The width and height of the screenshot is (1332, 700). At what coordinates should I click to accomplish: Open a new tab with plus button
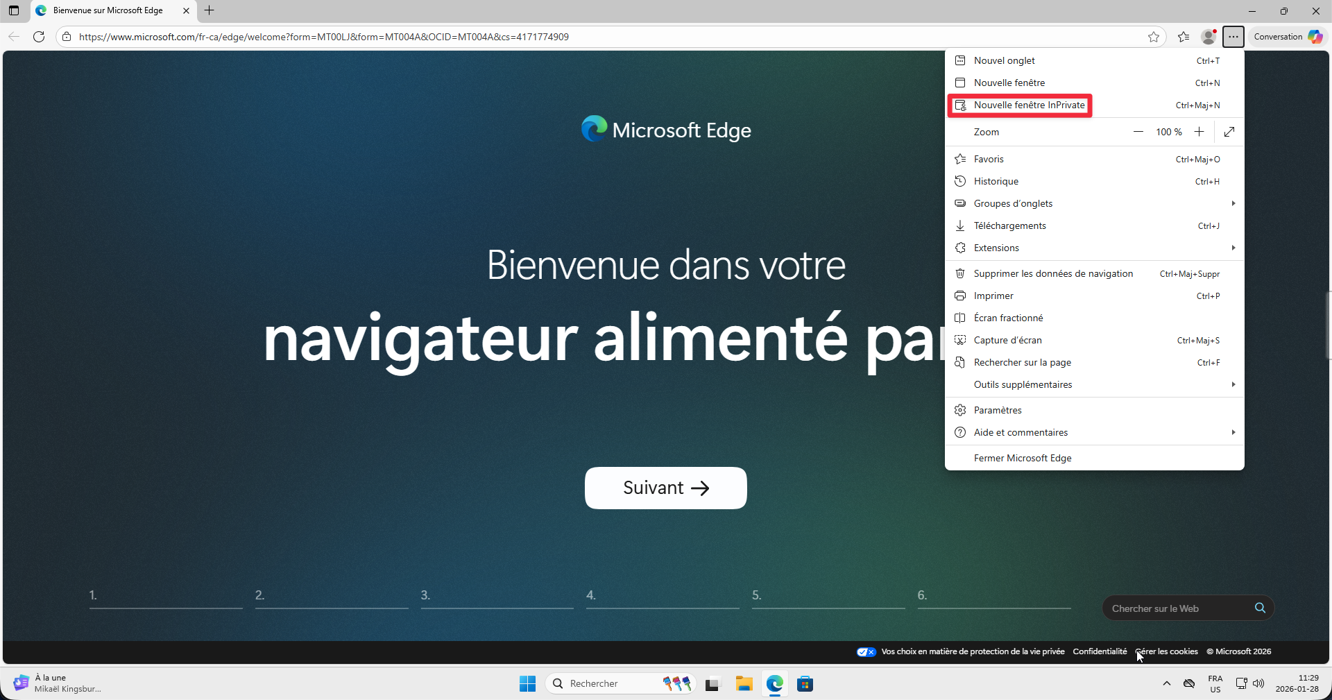tap(210, 10)
